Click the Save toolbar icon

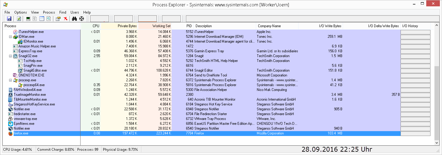click(9, 19)
